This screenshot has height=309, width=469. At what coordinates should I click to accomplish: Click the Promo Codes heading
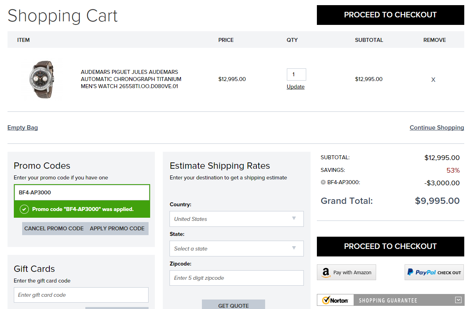42,166
